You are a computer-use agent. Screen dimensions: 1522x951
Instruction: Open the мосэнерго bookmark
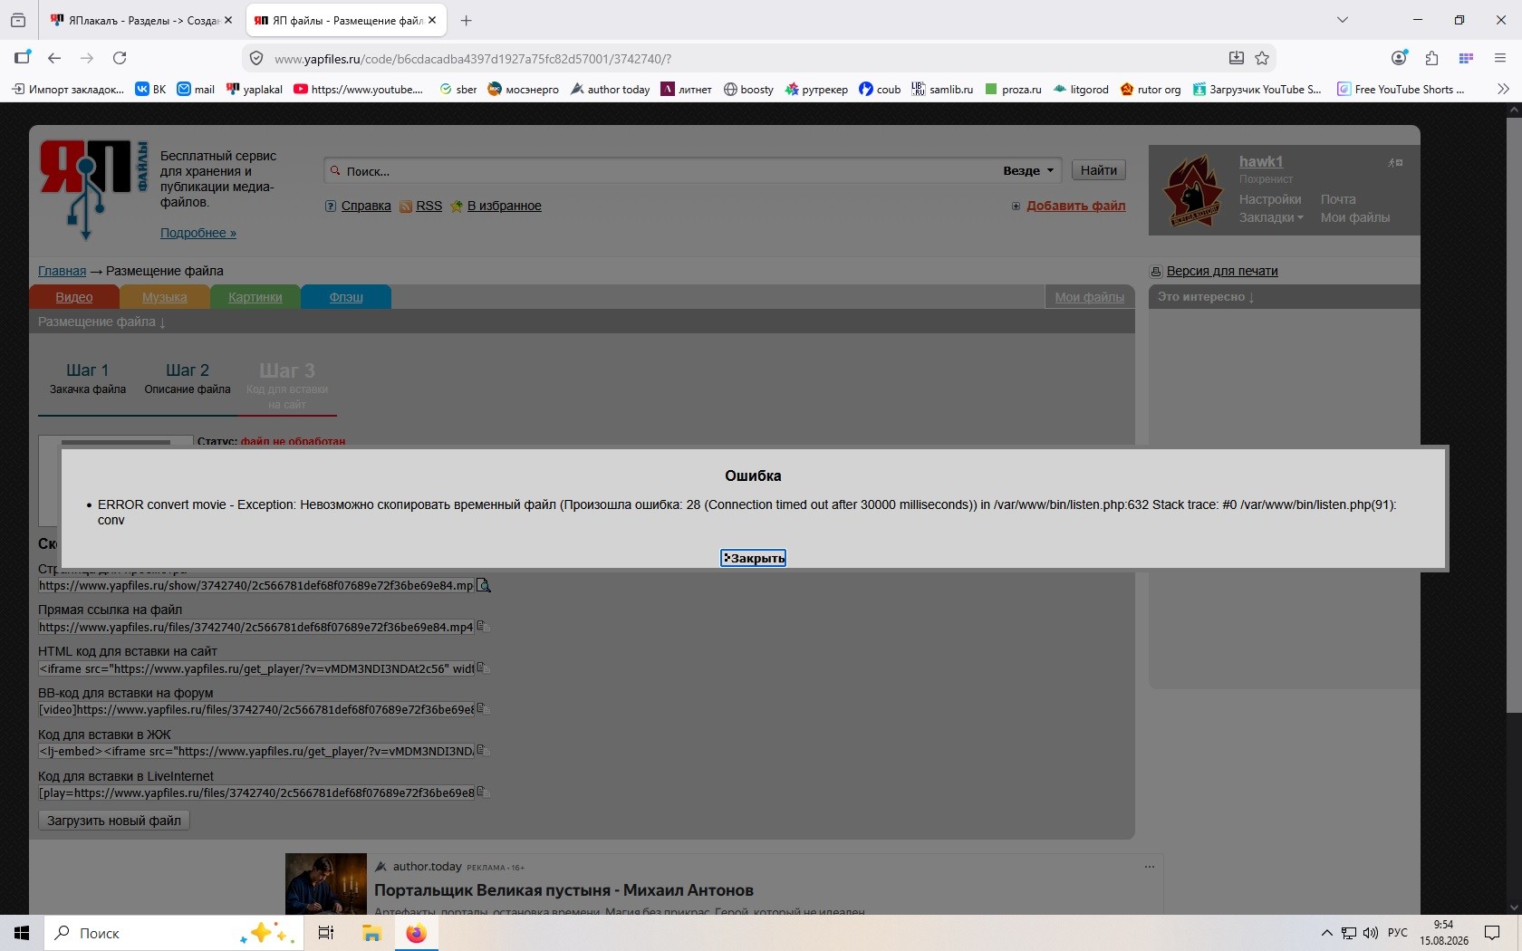[x=523, y=89]
